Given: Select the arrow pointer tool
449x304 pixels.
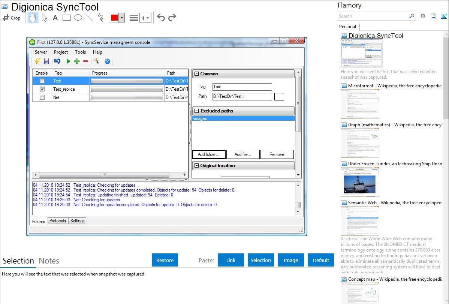Looking at the screenshot, I should click(x=44, y=18).
